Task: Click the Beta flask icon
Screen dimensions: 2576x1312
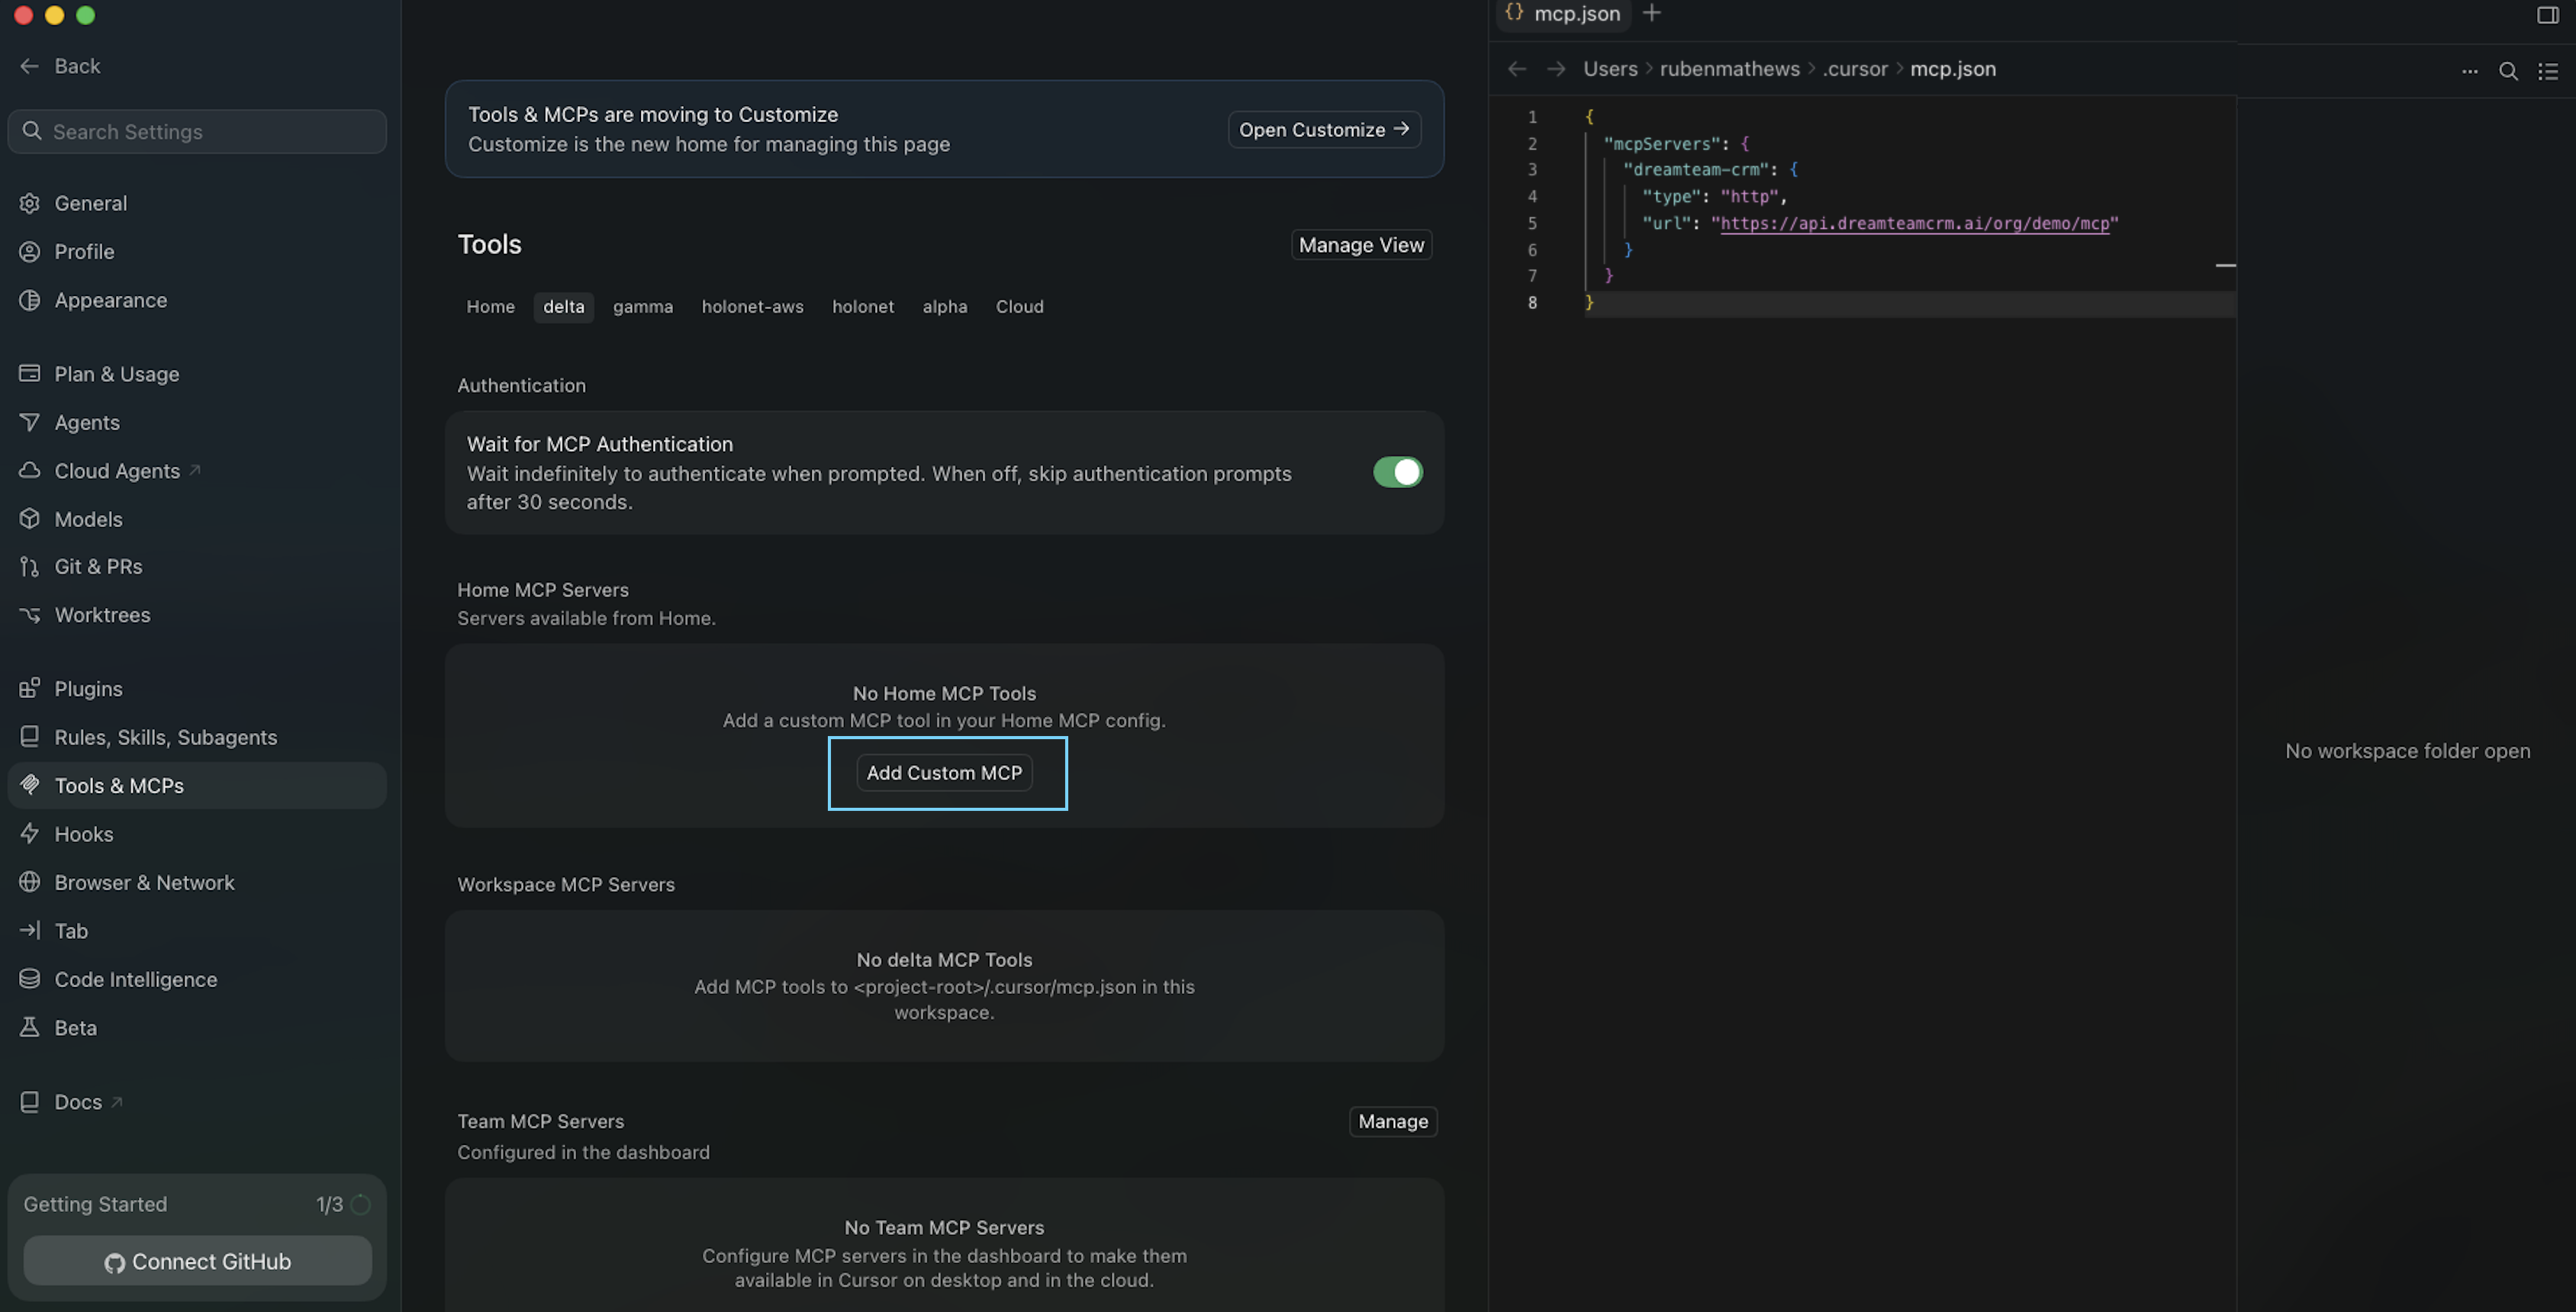Action: (x=30, y=1027)
